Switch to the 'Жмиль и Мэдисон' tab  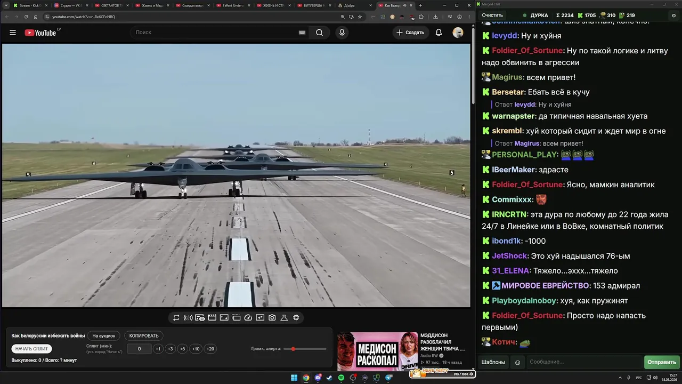(152, 5)
